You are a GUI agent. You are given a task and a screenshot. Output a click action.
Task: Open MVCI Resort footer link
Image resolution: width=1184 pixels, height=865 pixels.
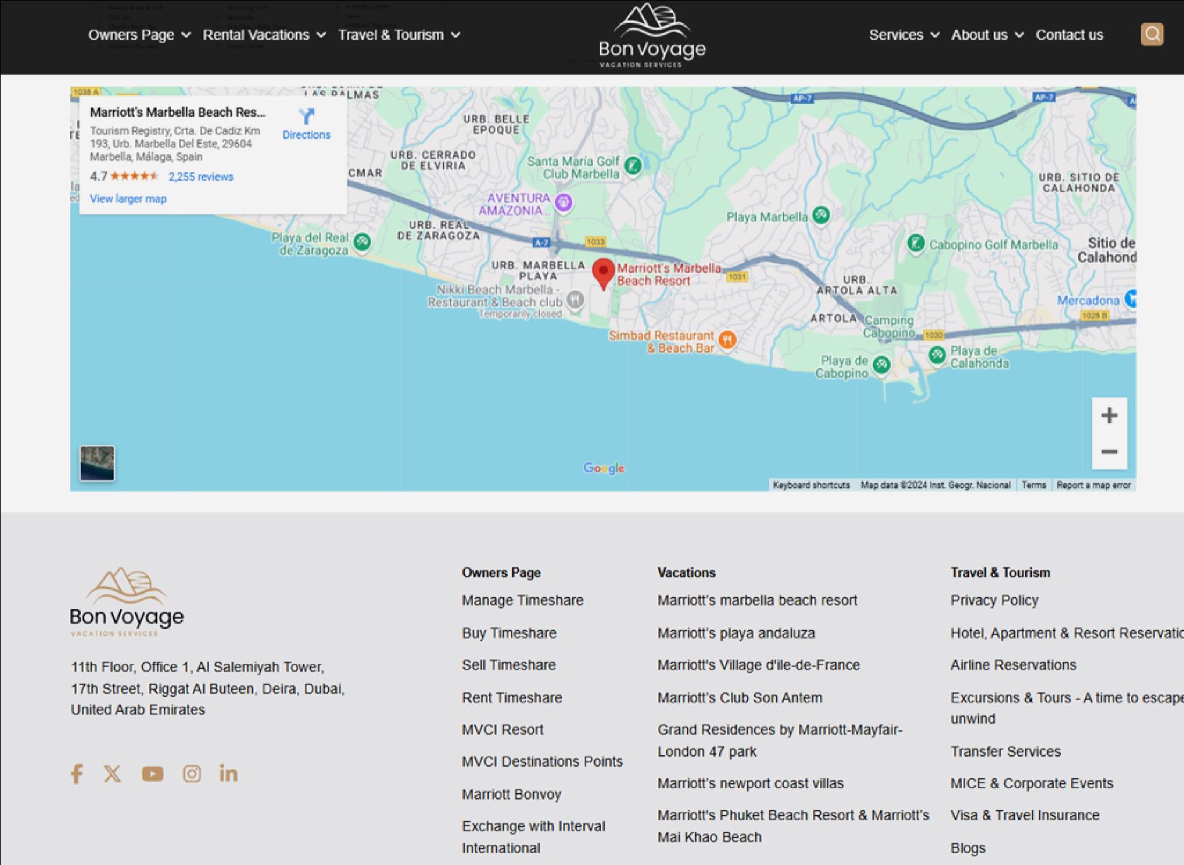(502, 729)
